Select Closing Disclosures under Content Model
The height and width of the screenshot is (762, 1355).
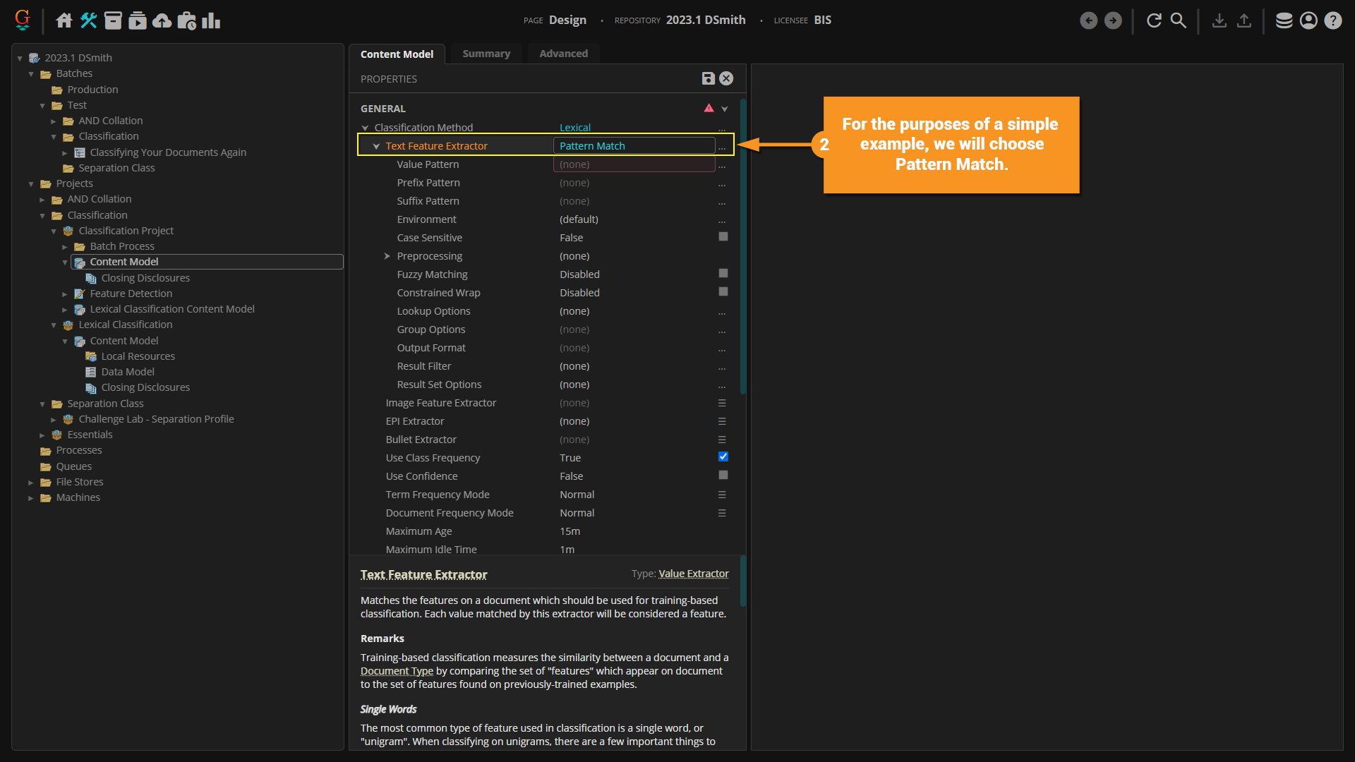point(145,278)
